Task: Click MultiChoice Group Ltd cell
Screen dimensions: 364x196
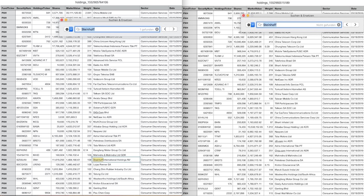Action: coord(116,122)
